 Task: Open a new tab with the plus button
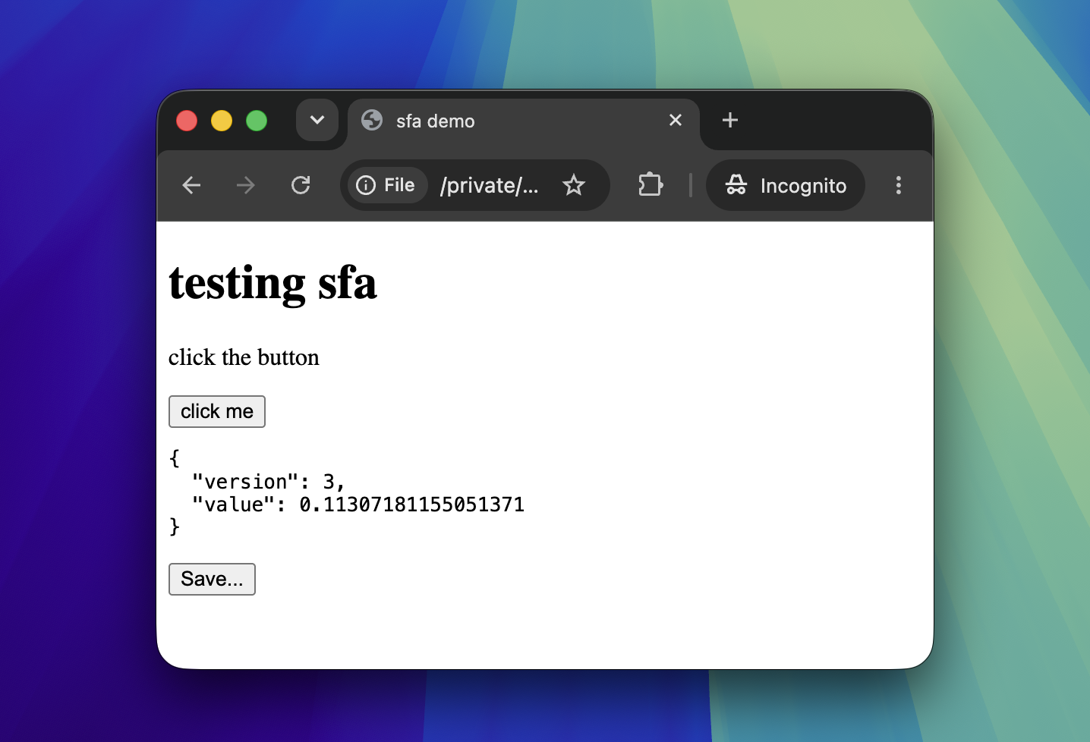[x=730, y=120]
